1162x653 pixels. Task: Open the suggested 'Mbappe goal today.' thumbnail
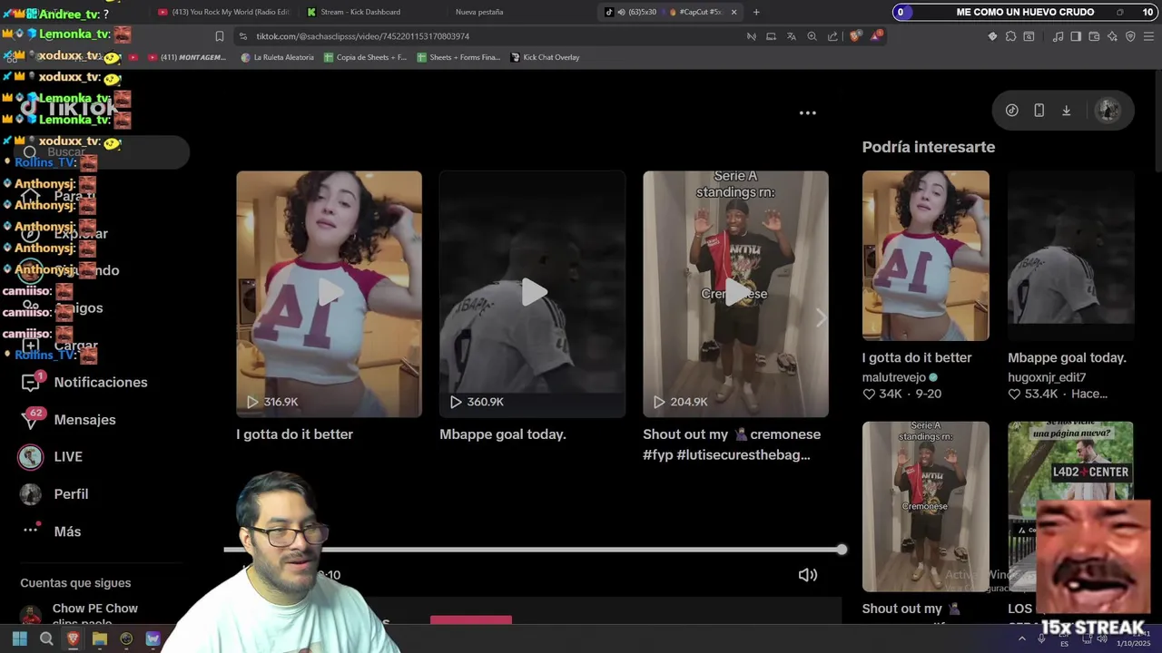coord(1070,256)
